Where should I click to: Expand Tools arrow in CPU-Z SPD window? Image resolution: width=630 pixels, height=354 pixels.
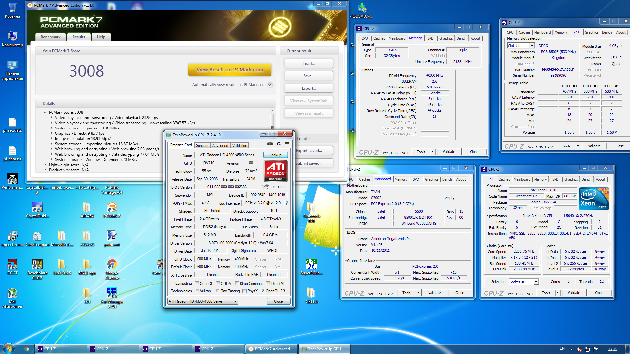[578, 146]
